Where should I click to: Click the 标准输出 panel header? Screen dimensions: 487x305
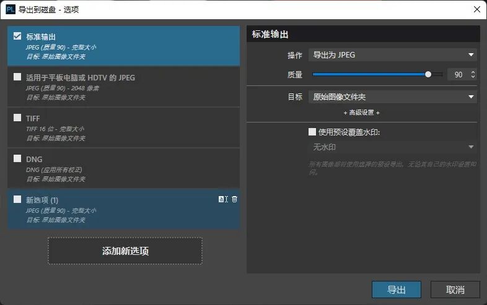pyautogui.click(x=363, y=34)
